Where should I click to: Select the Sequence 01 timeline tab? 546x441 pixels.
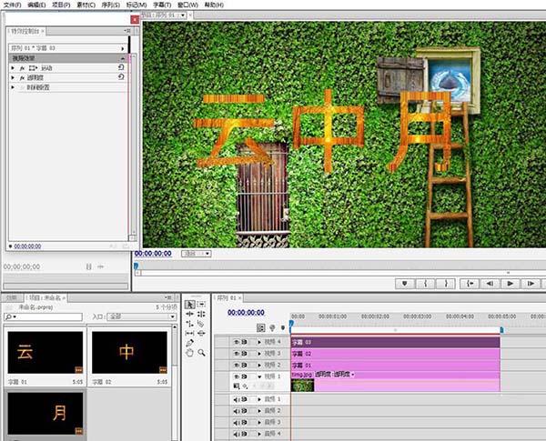[x=228, y=298]
